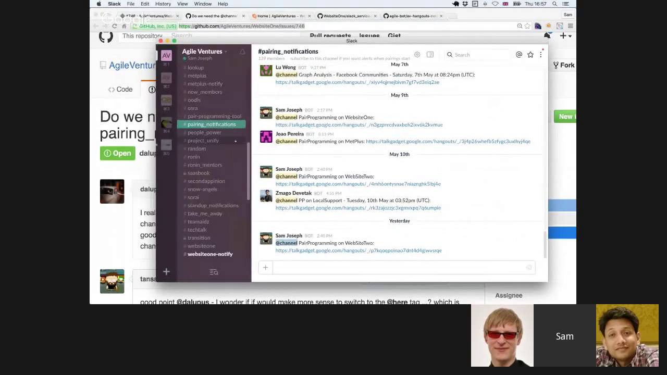Viewport: 667px width, 375px height.
Task: Open macOS Notification Center icon
Action: pos(565,4)
